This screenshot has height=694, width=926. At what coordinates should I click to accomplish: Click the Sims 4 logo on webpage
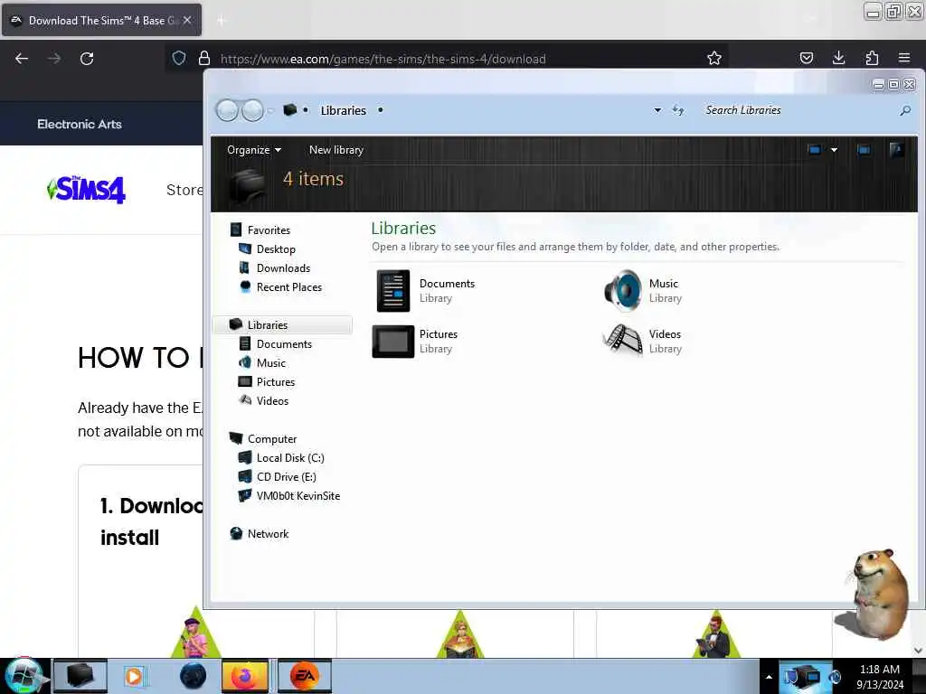coord(86,190)
